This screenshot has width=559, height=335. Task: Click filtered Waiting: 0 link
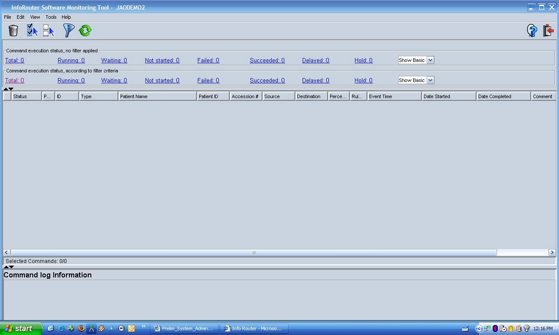click(114, 80)
